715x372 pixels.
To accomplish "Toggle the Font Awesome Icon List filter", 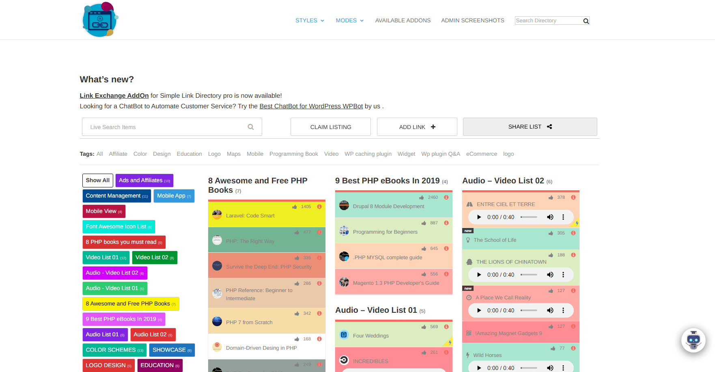I will pos(118,226).
